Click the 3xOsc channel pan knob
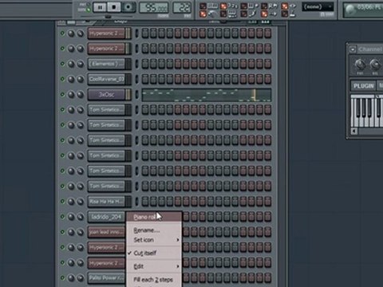 [71, 95]
